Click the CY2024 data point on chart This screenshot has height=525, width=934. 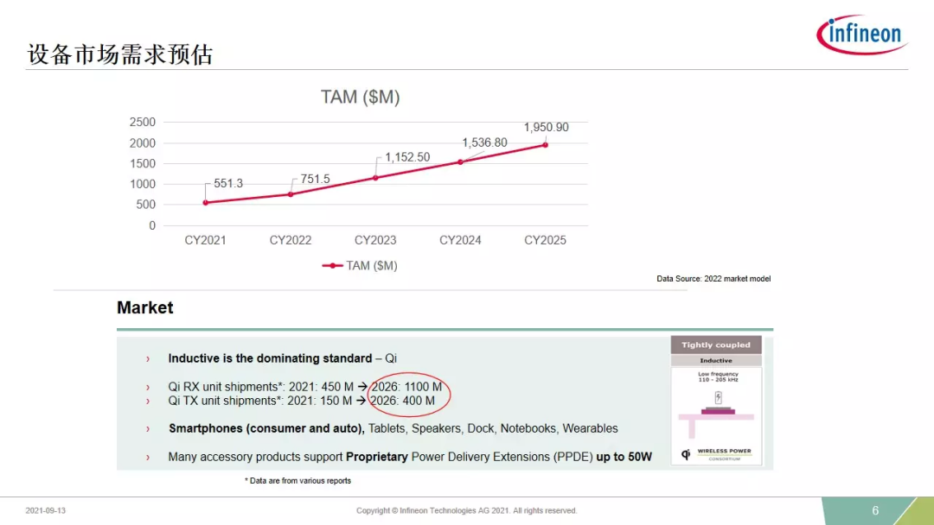pos(460,161)
